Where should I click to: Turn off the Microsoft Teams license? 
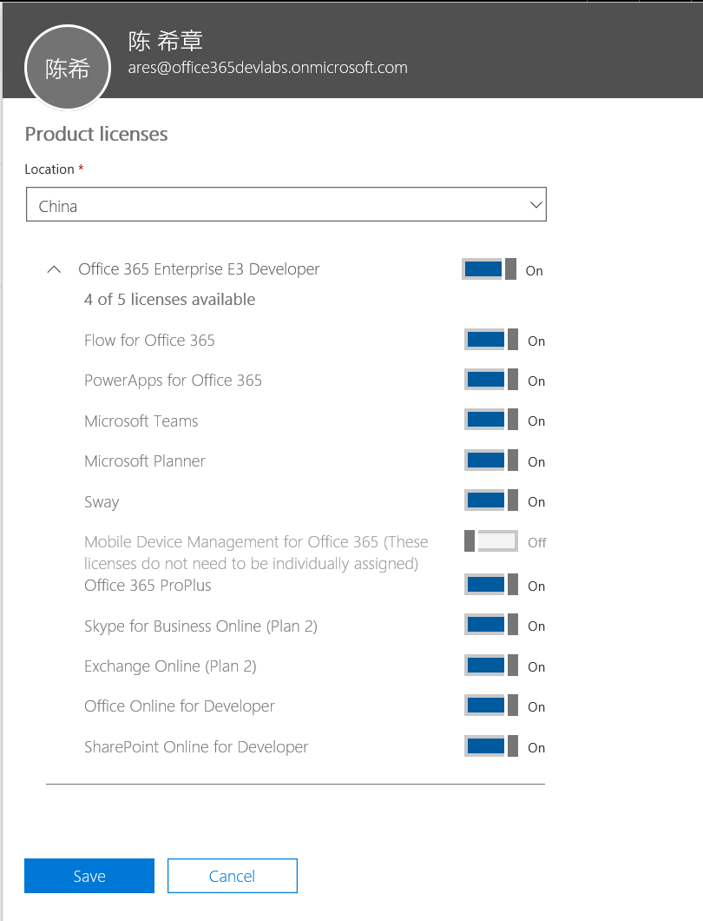click(x=486, y=420)
